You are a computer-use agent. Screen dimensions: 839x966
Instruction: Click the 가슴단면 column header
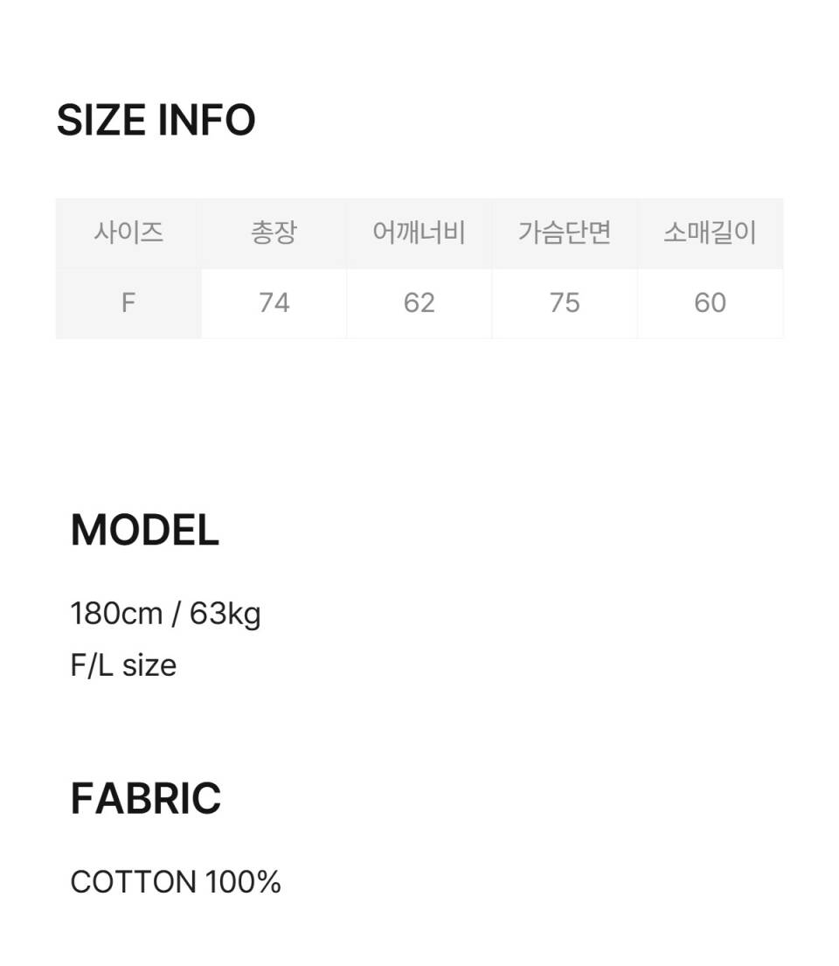[565, 233]
